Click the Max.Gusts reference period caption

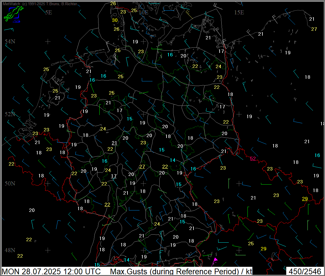point(181,271)
